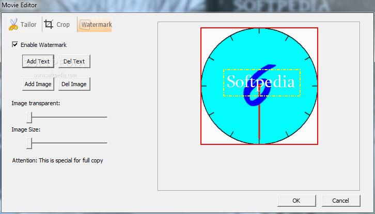Viewport: 375px width, 214px height.
Task: Click the Image transparent slider handle
Action: tap(29, 117)
